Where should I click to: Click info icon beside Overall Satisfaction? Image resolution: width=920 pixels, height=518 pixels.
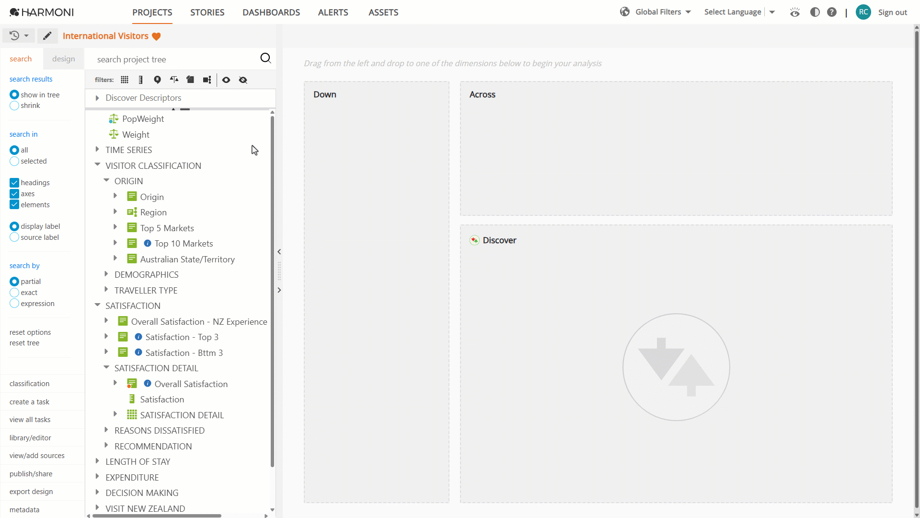coord(148,384)
